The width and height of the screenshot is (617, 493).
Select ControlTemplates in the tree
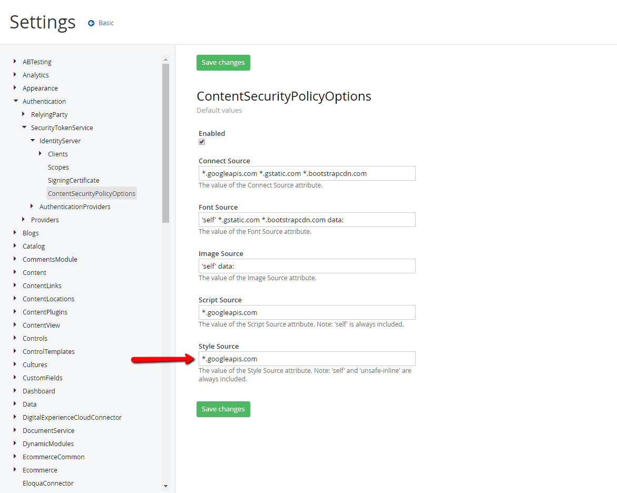coord(48,352)
